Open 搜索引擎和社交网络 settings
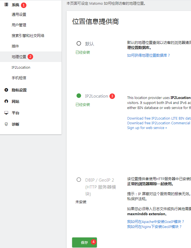 [x=28, y=36]
